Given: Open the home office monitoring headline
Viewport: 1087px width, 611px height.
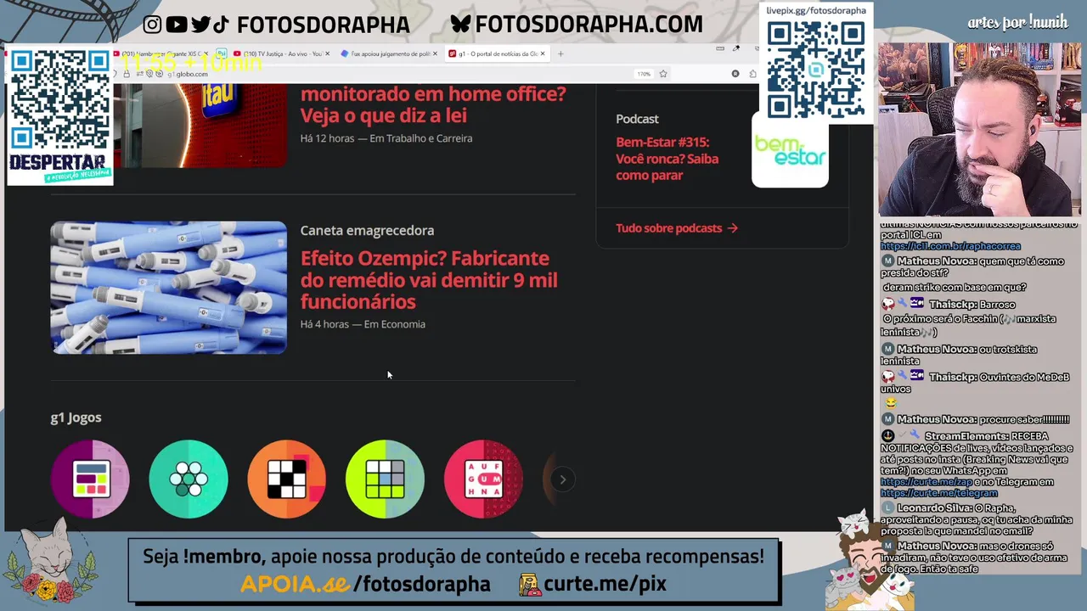Looking at the screenshot, I should pyautogui.click(x=432, y=104).
